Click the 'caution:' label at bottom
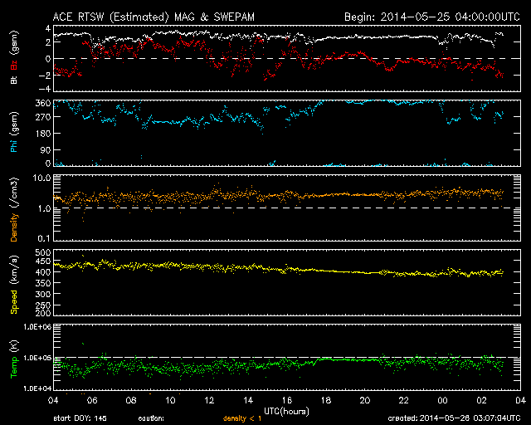 [x=153, y=418]
